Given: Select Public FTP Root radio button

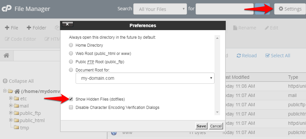Looking at the screenshot, I should click(71, 62).
